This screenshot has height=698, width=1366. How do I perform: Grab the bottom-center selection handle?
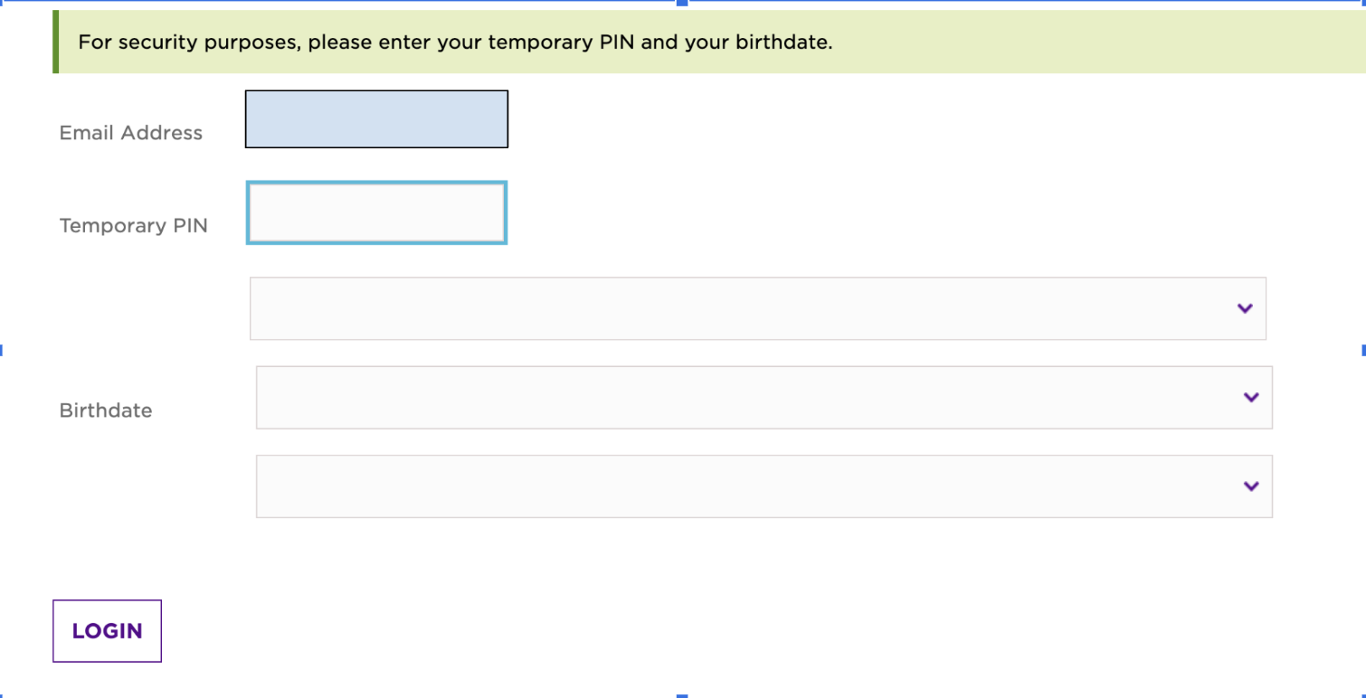click(x=683, y=695)
